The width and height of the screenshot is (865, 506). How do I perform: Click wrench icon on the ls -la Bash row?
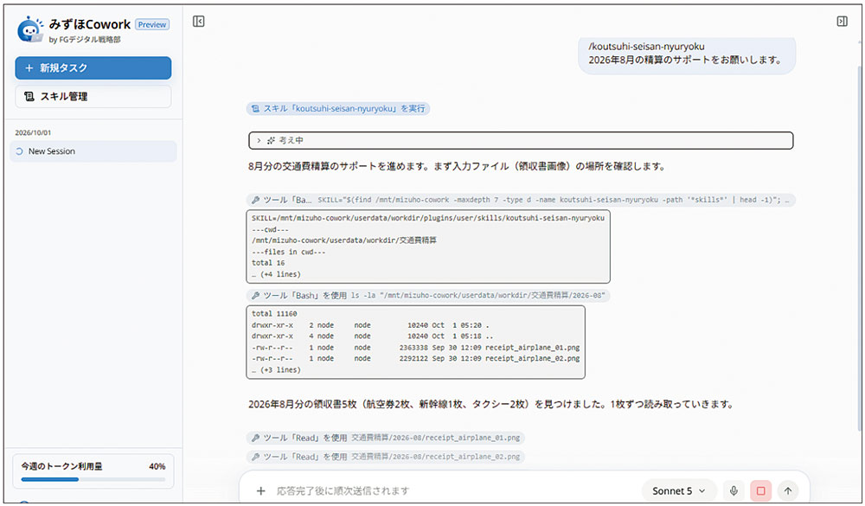255,295
